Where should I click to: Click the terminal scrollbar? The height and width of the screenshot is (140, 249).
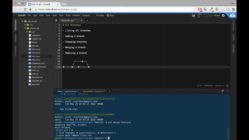coord(228,133)
